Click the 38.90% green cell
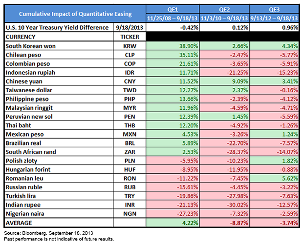 tap(173, 46)
